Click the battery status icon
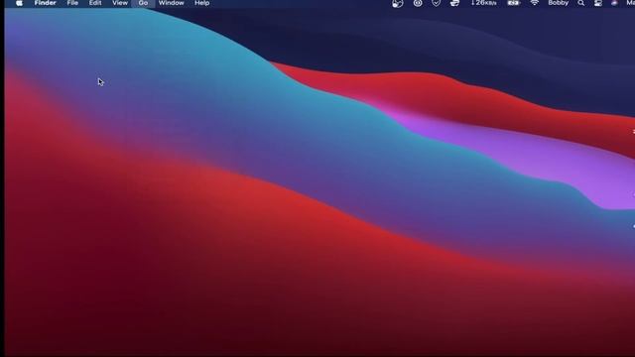The width and height of the screenshot is (635, 357). coord(514,3)
